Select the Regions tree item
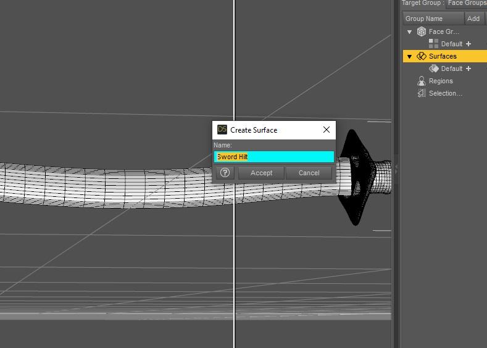Image resolution: width=487 pixels, height=348 pixels. (x=441, y=81)
